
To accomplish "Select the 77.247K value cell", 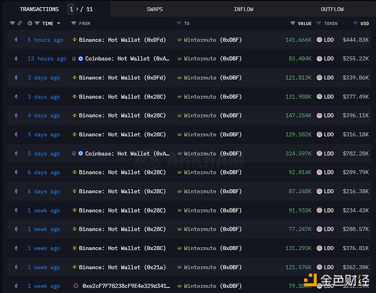I will click(300, 230).
